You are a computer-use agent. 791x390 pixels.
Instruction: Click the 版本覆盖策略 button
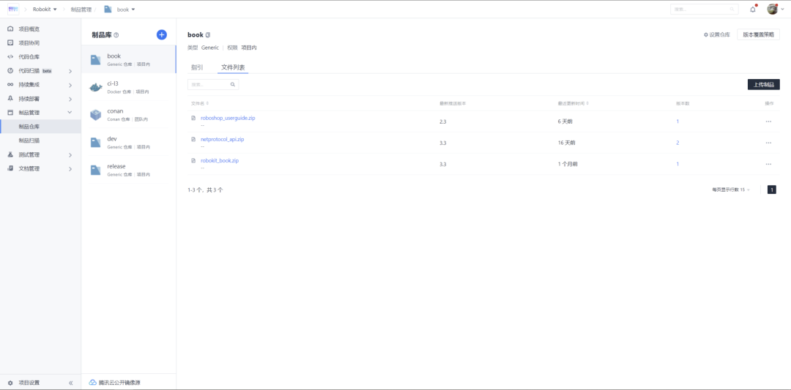[758, 34]
